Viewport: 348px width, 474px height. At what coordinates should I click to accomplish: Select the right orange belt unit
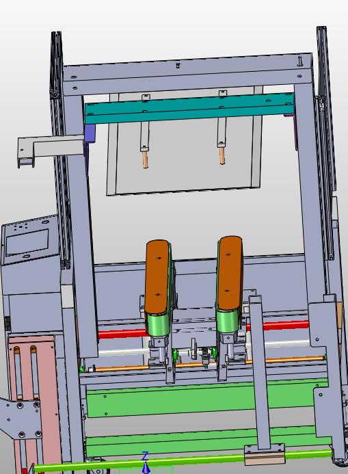click(230, 274)
